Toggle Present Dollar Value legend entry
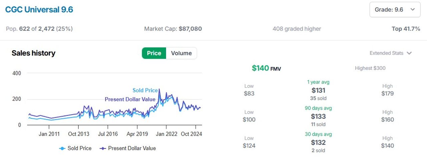Screen dimensions: 427x159 128,148
